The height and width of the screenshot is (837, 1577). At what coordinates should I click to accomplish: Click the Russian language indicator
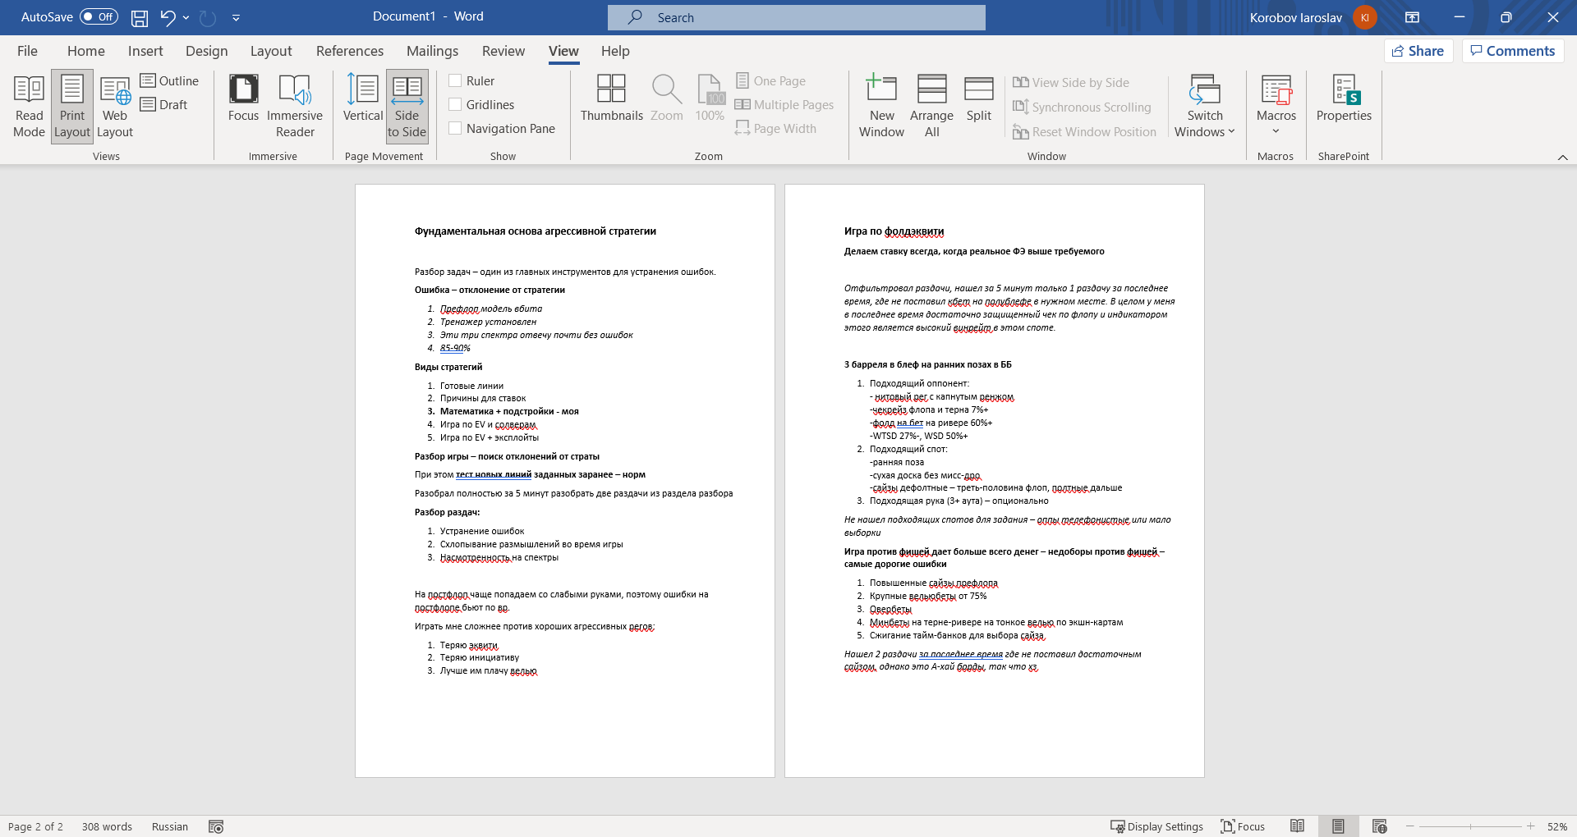coord(170,826)
